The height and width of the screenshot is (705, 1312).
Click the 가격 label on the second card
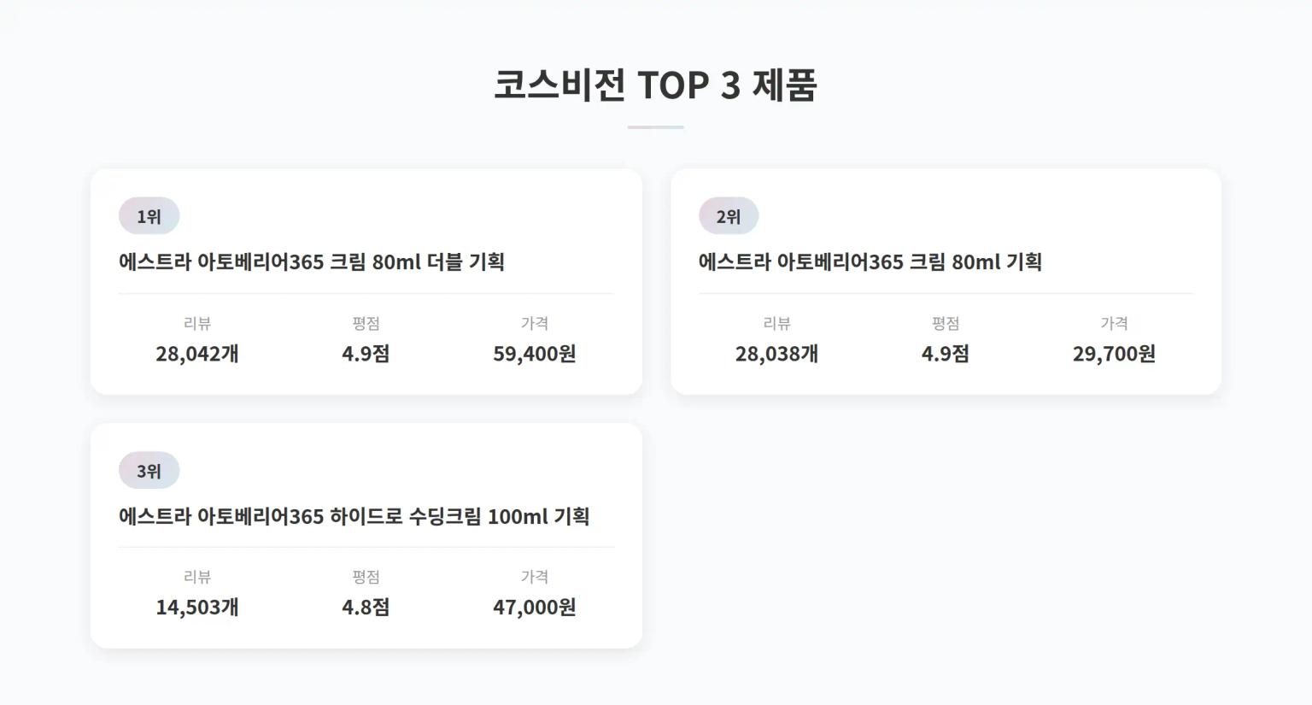(1113, 323)
